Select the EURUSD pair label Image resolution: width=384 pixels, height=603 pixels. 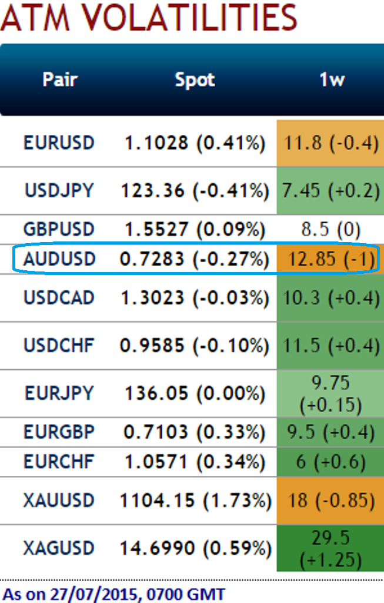pos(59,143)
